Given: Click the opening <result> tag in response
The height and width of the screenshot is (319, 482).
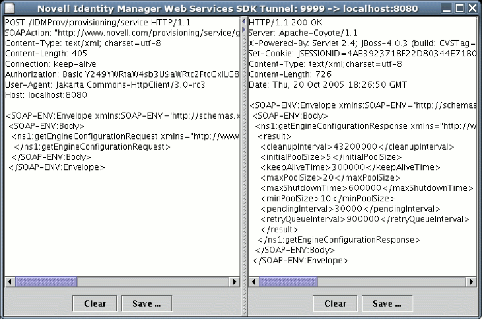Looking at the screenshot, I should point(275,136).
